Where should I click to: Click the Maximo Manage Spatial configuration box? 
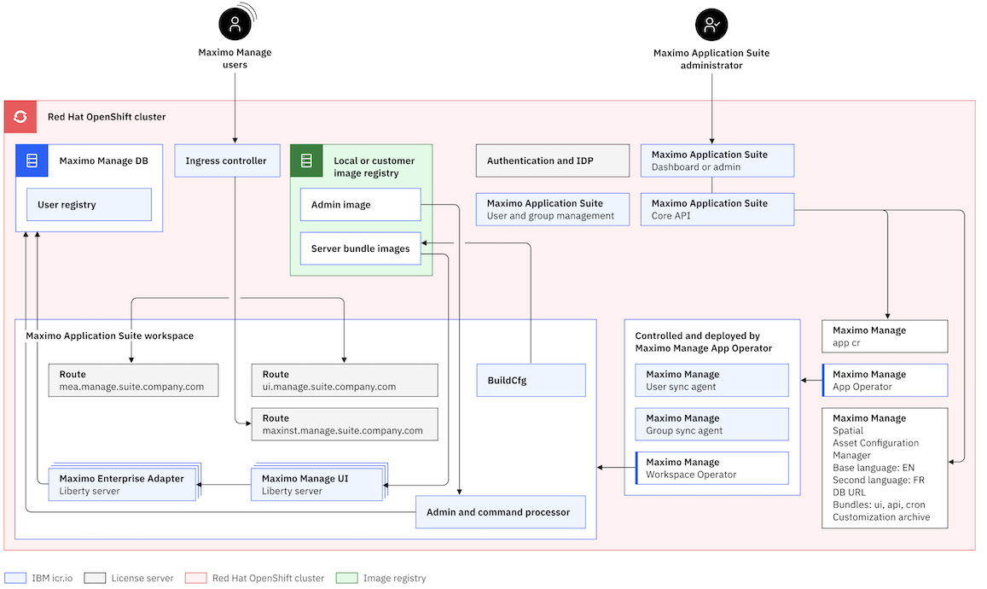(885, 468)
